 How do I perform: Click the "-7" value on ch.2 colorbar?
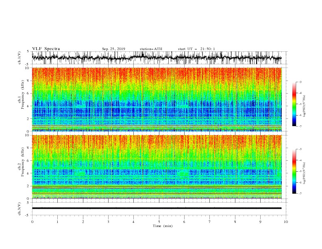(x=300, y=194)
